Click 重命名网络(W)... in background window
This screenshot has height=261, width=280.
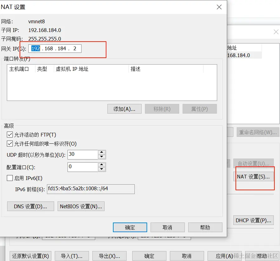point(258,132)
